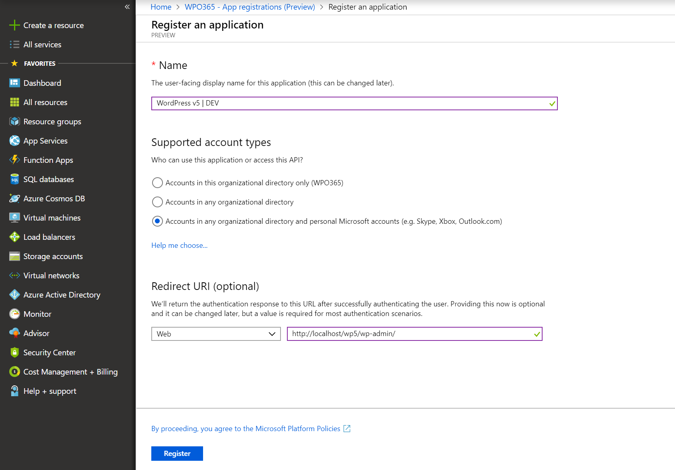Click the SQL databases icon

pyautogui.click(x=14, y=179)
